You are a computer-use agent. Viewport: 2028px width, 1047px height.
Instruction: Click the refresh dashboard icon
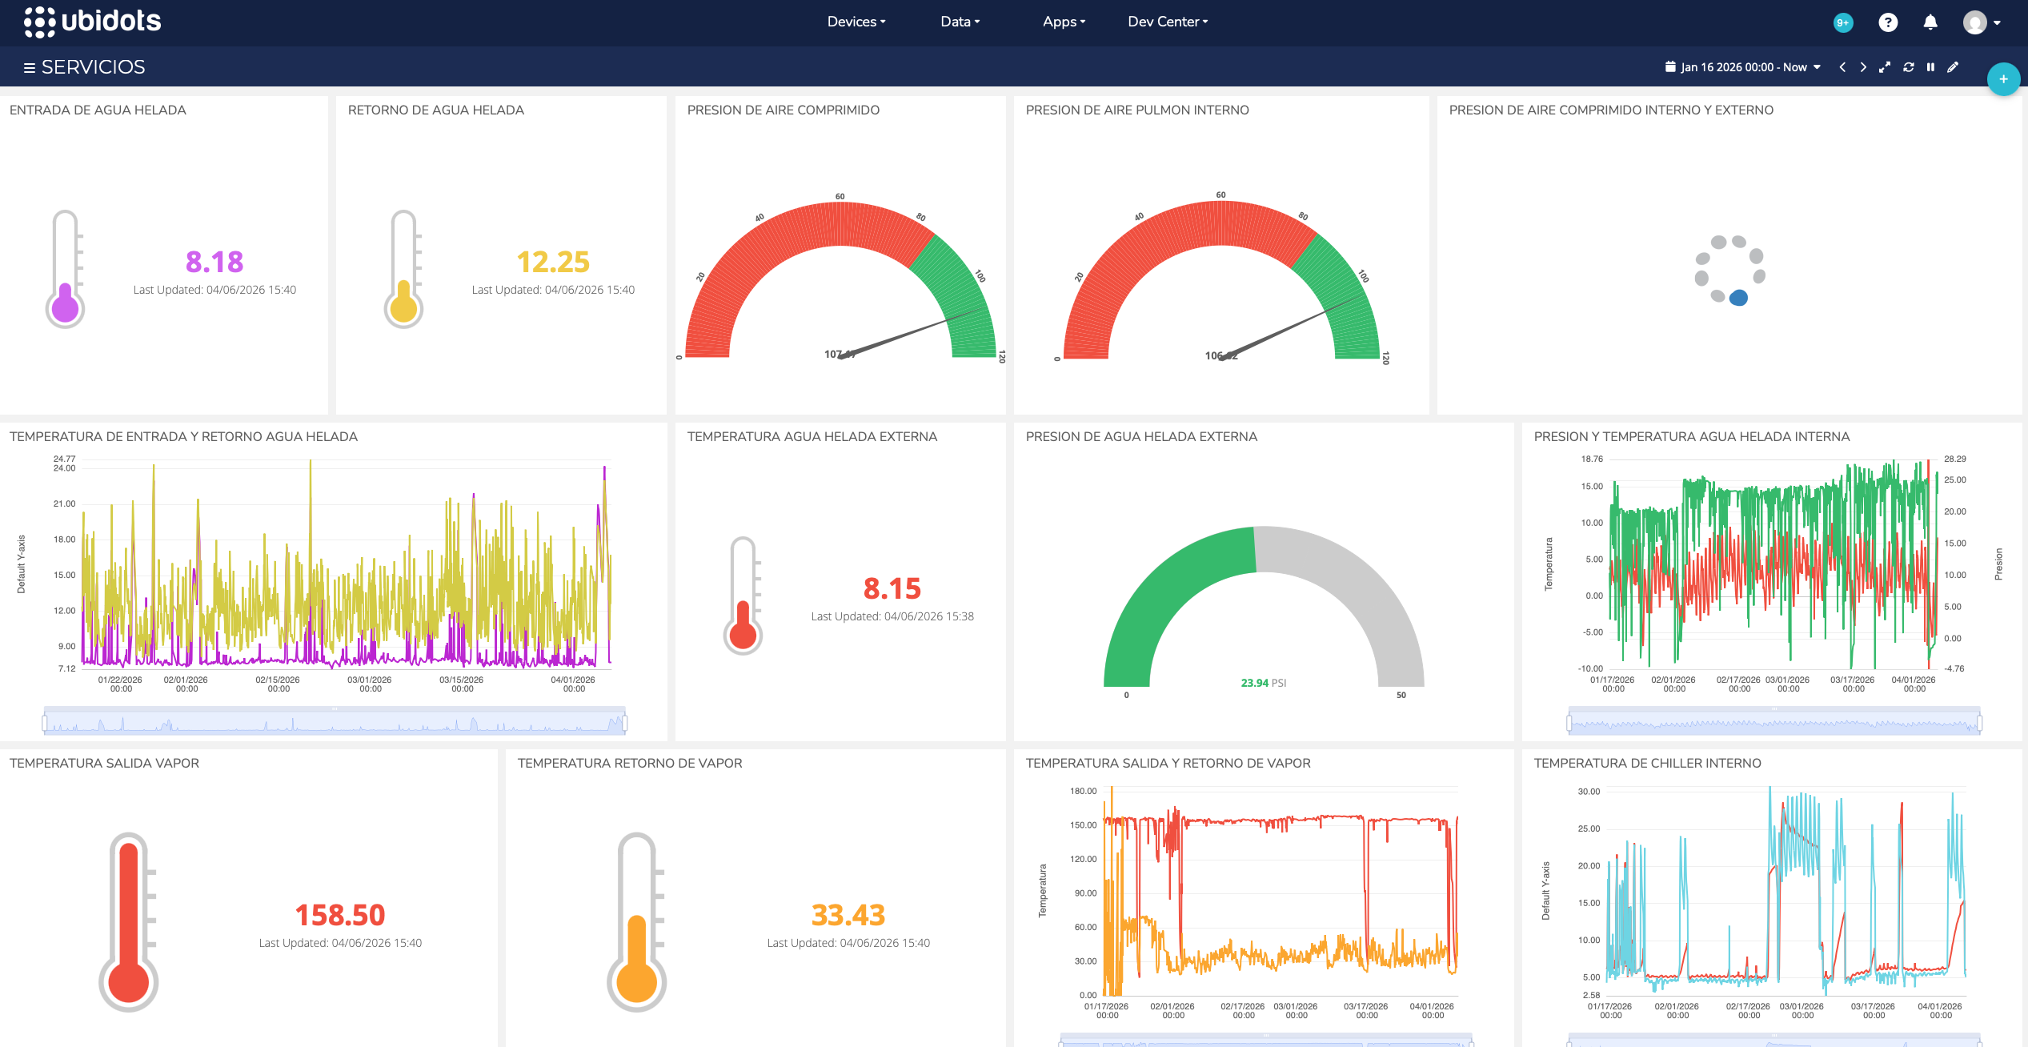pyautogui.click(x=1909, y=67)
